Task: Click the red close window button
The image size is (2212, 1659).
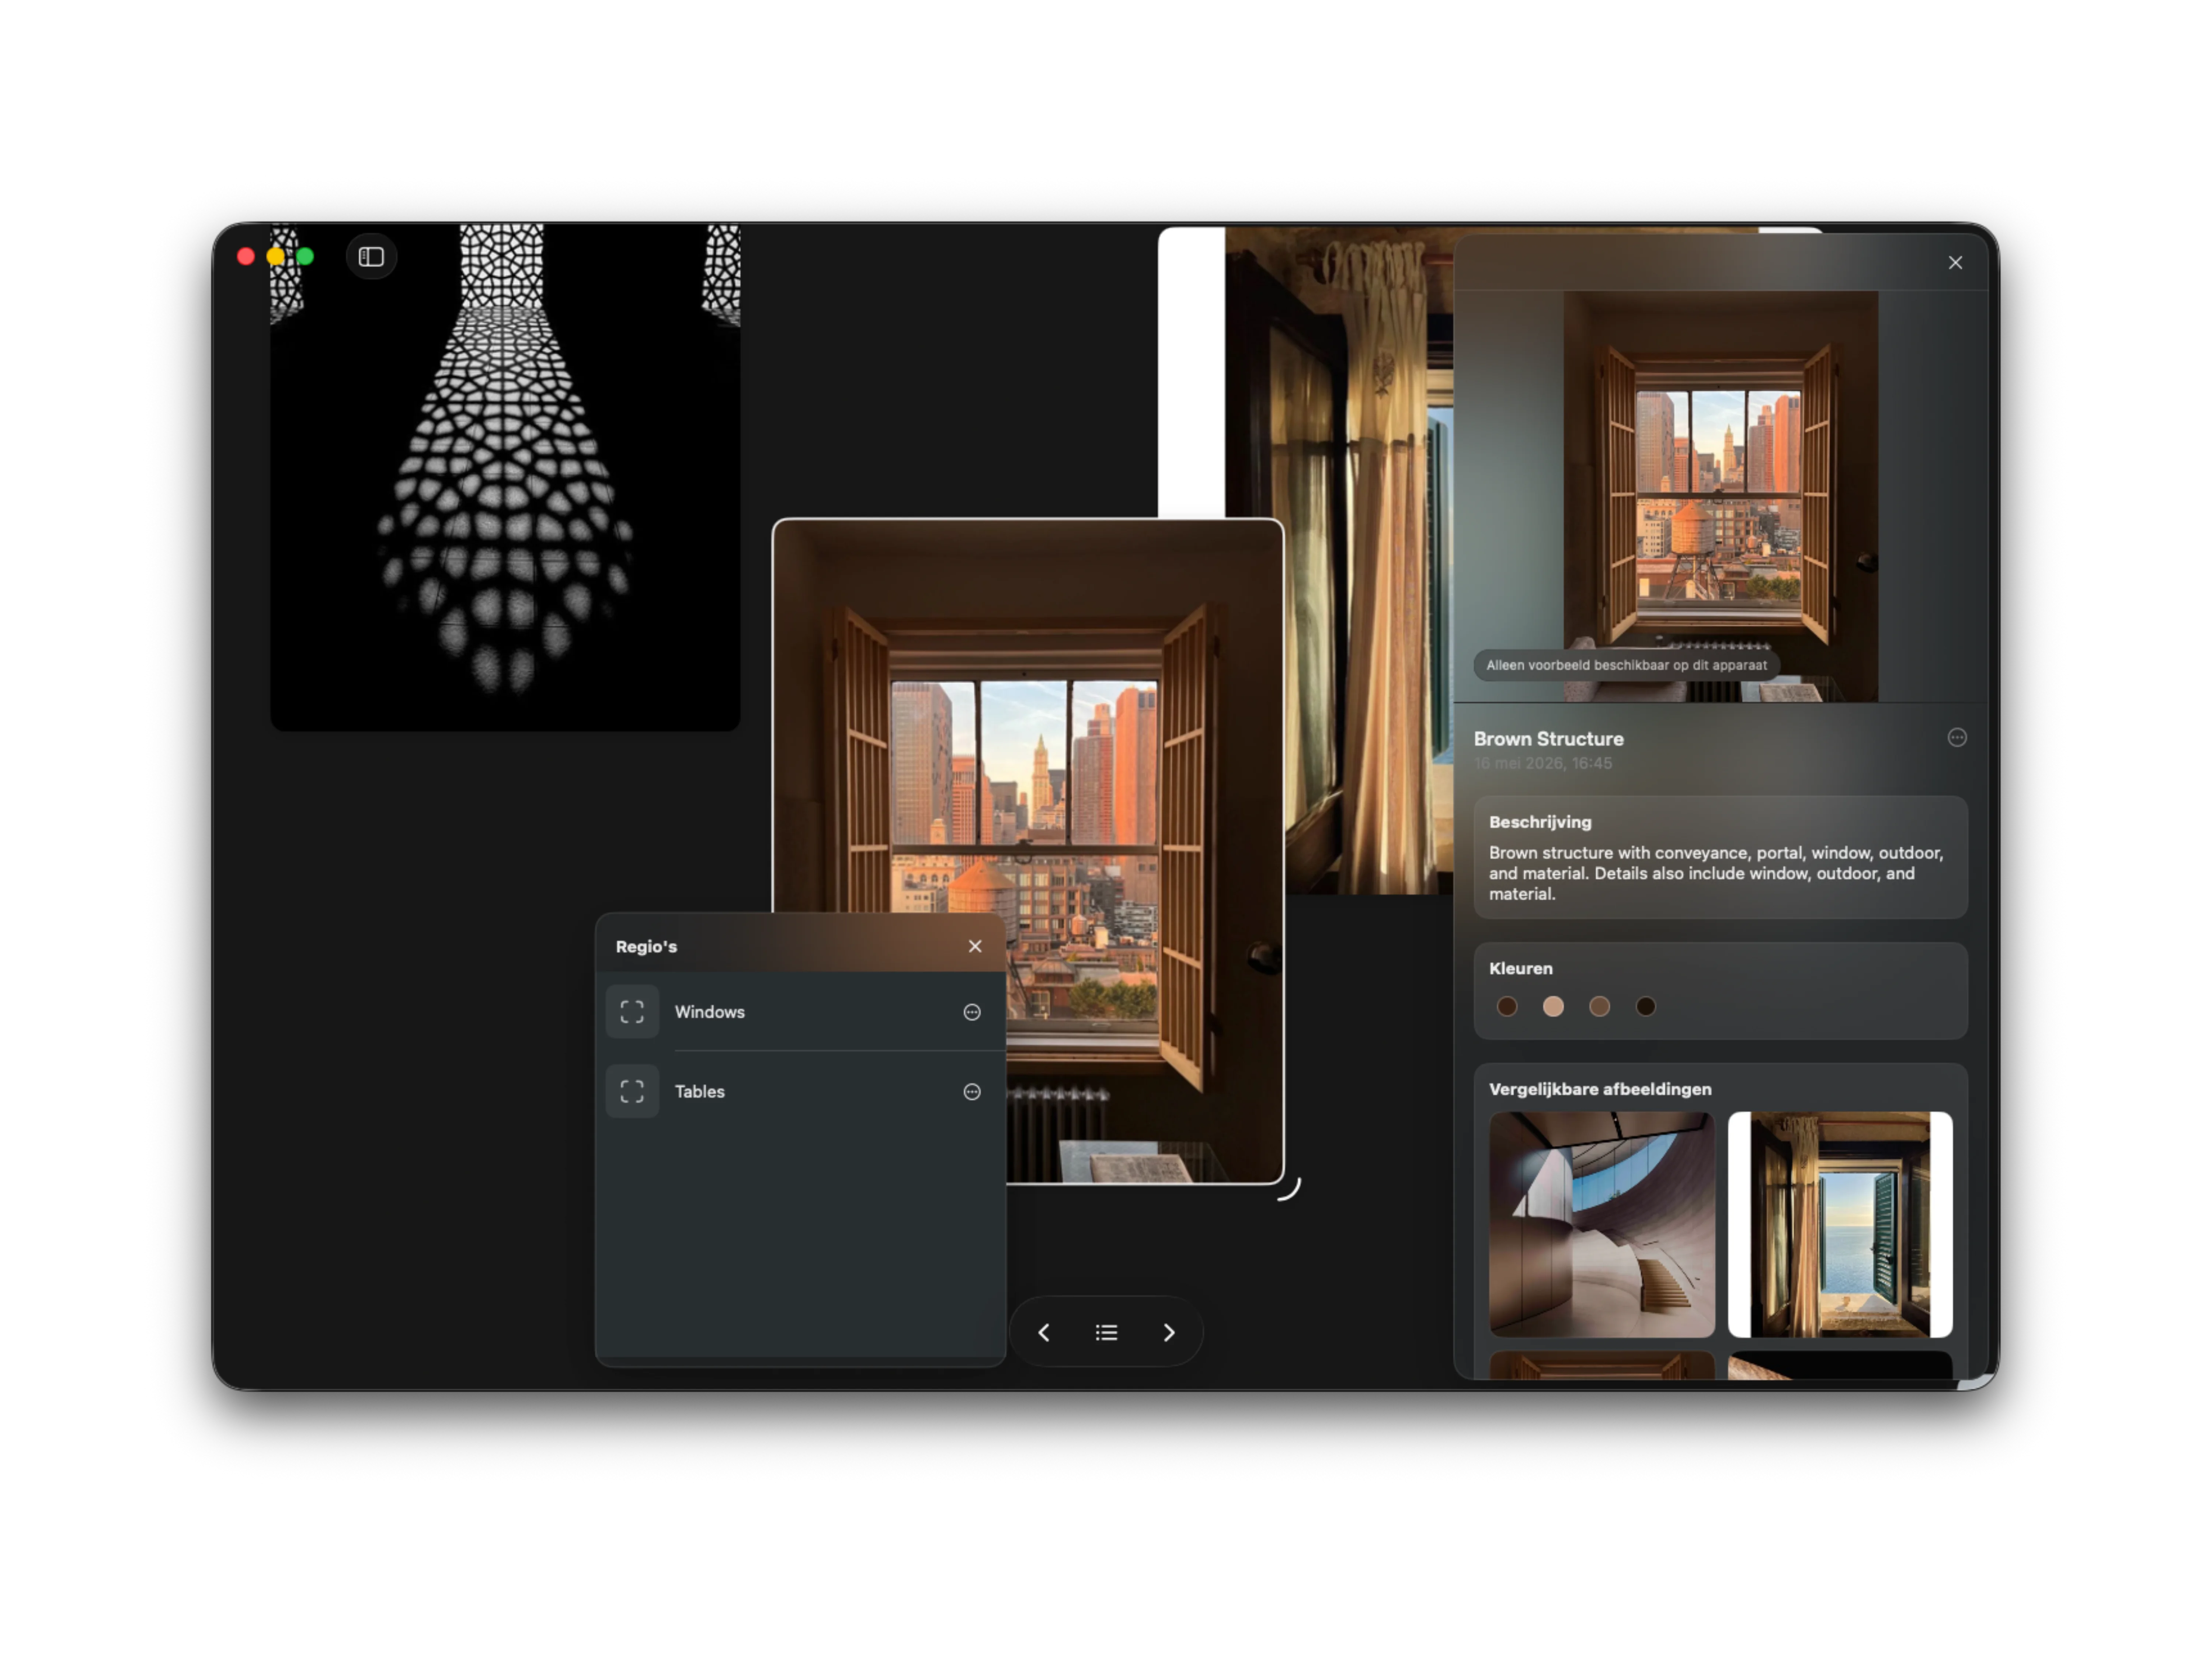Action: click(246, 257)
